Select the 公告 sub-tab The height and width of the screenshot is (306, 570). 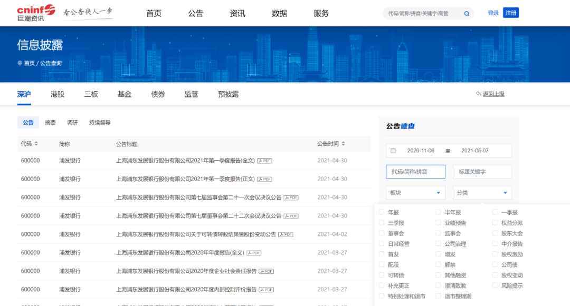pos(28,123)
